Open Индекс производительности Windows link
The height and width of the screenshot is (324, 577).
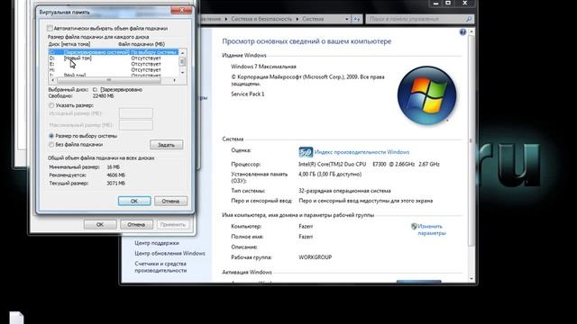click(362, 152)
